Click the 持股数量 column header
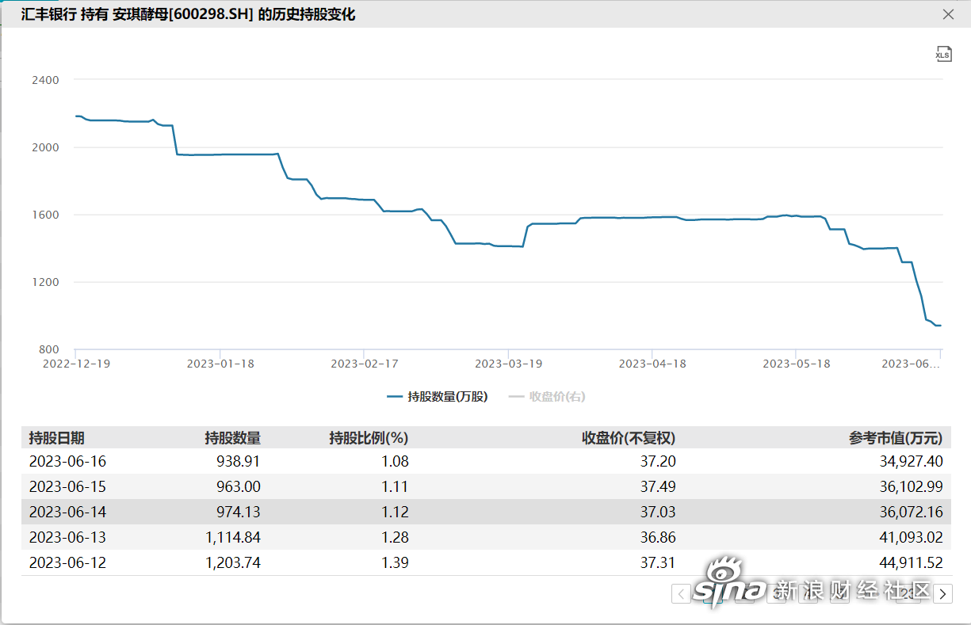 (232, 438)
